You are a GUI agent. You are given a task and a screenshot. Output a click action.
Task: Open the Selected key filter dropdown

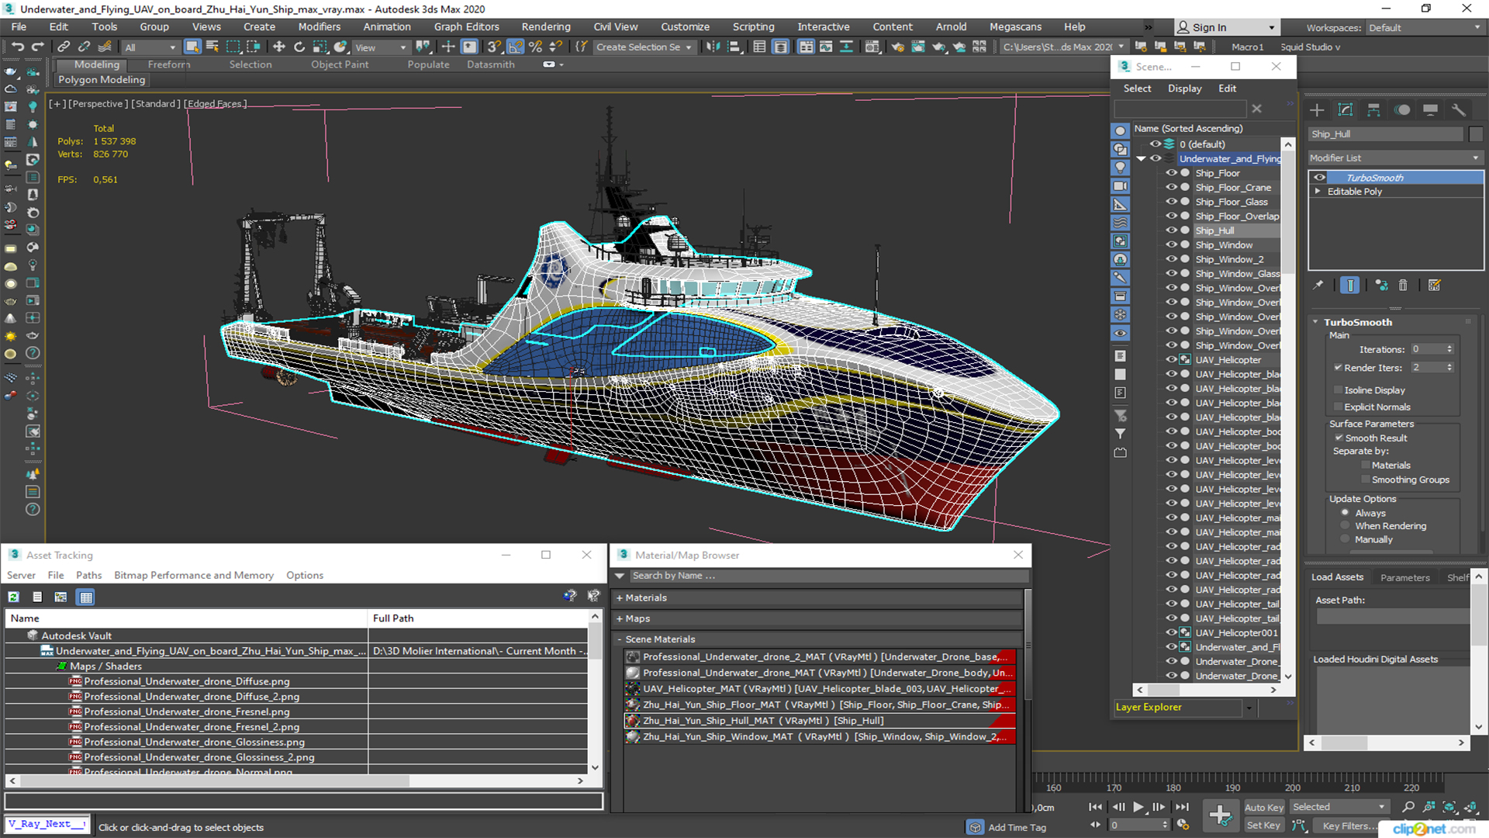coord(1339,807)
